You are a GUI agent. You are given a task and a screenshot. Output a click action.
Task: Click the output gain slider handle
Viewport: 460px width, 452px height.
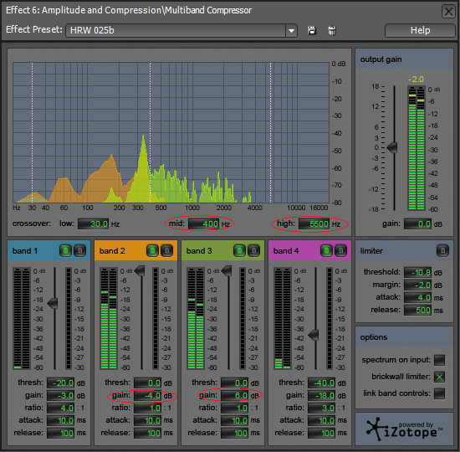392,147
